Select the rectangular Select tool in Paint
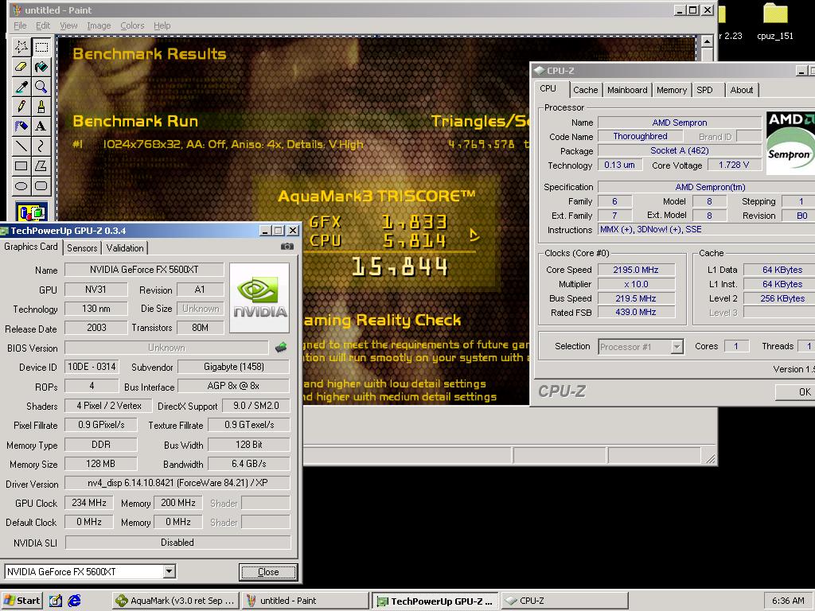 [x=41, y=47]
